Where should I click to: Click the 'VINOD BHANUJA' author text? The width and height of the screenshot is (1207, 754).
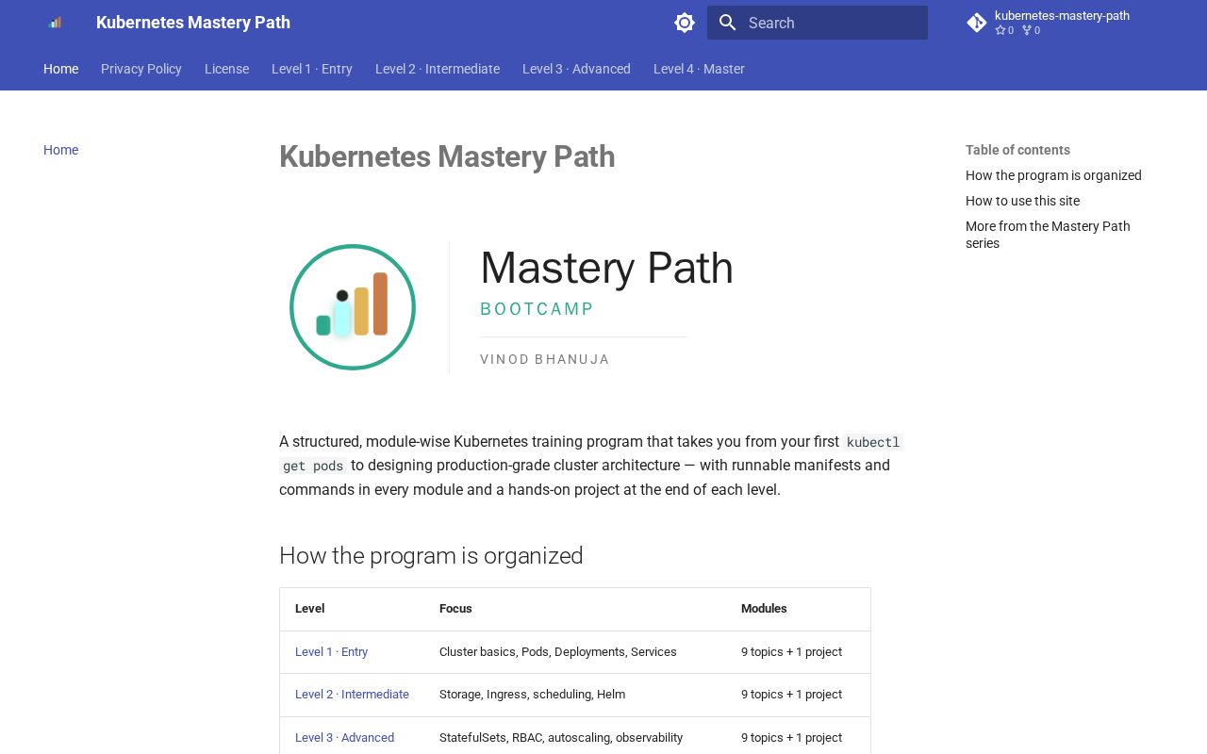click(545, 359)
